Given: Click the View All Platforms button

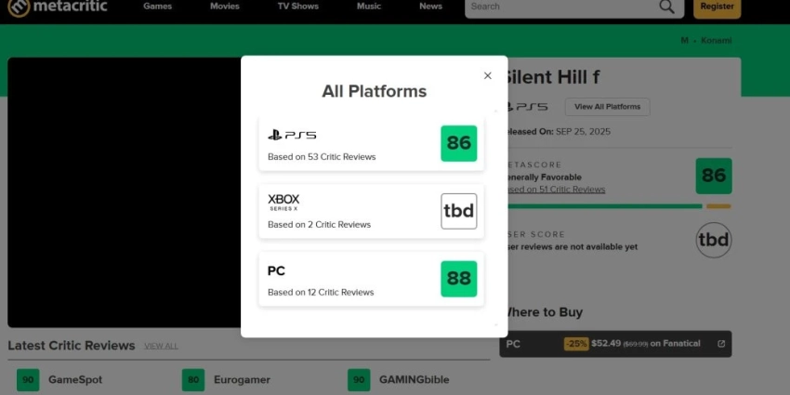Looking at the screenshot, I should (607, 107).
